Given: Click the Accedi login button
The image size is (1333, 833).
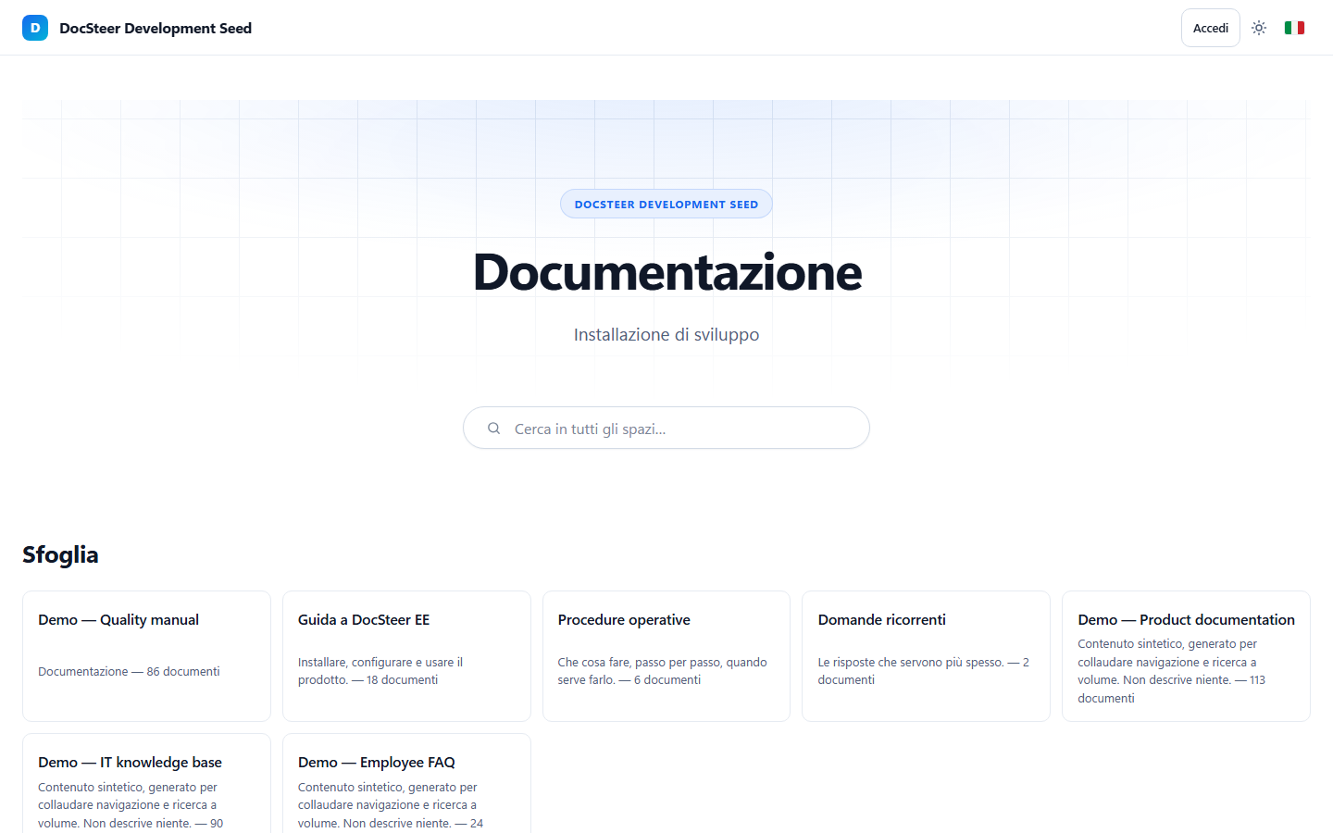Looking at the screenshot, I should (x=1210, y=28).
